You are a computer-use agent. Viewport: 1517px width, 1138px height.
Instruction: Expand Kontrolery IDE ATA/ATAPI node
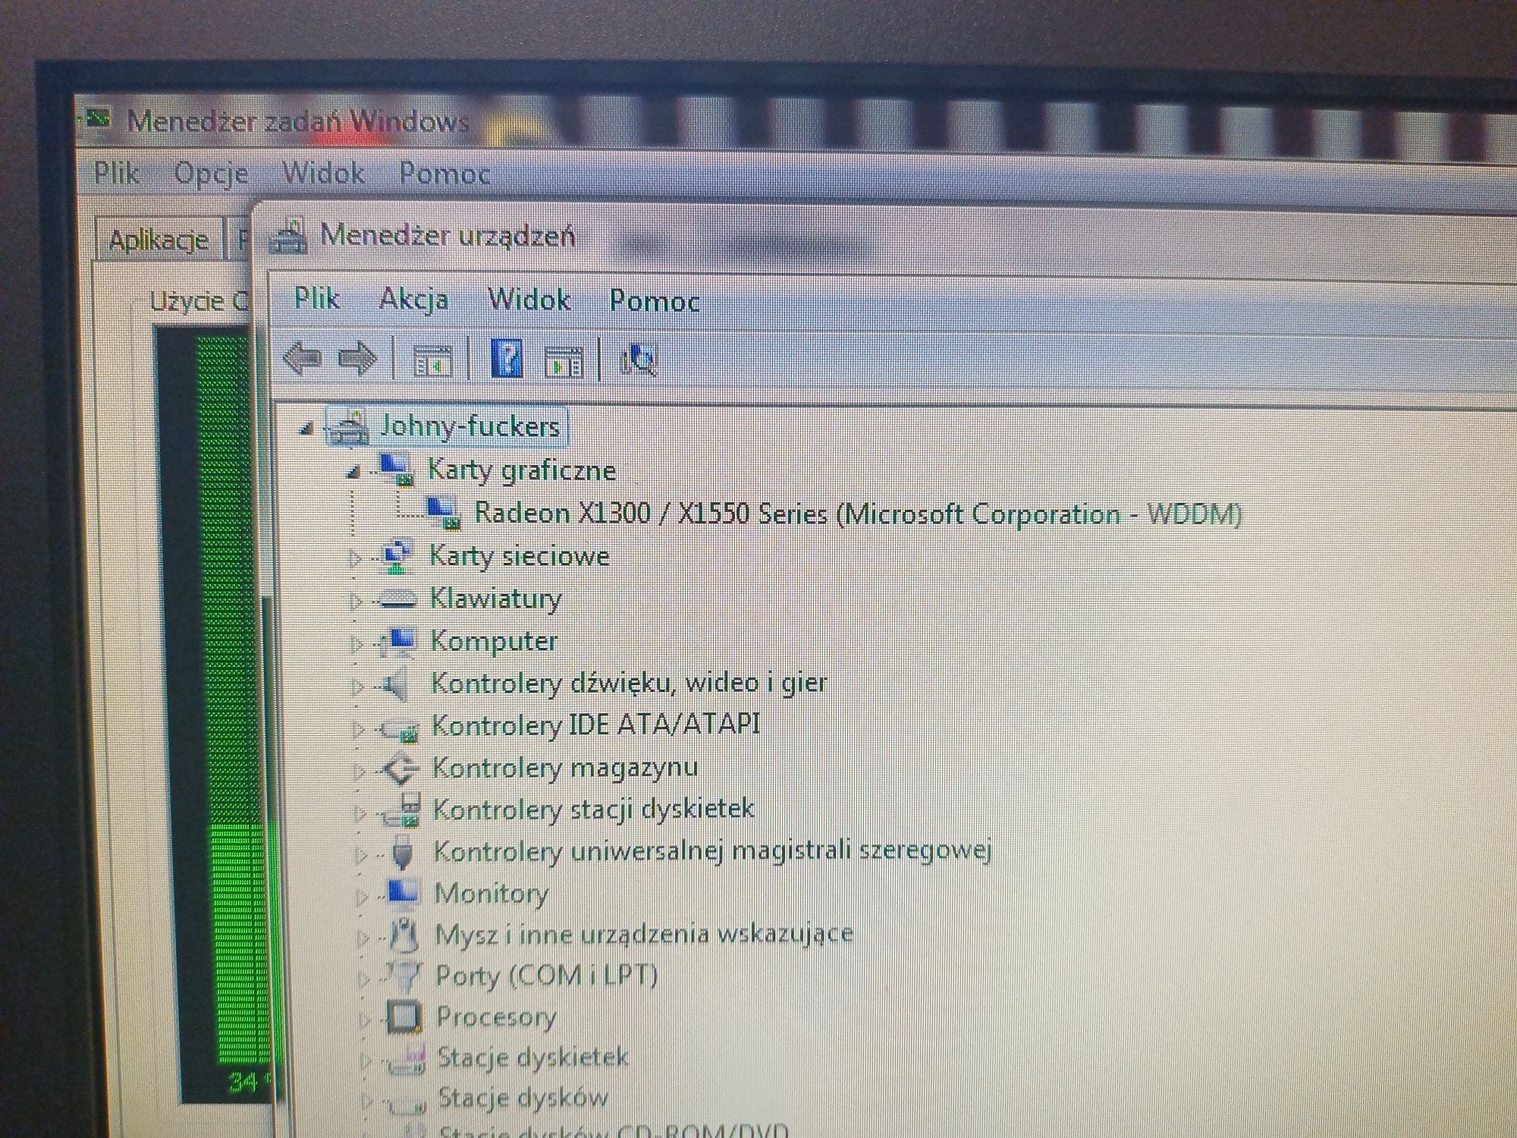(x=358, y=729)
